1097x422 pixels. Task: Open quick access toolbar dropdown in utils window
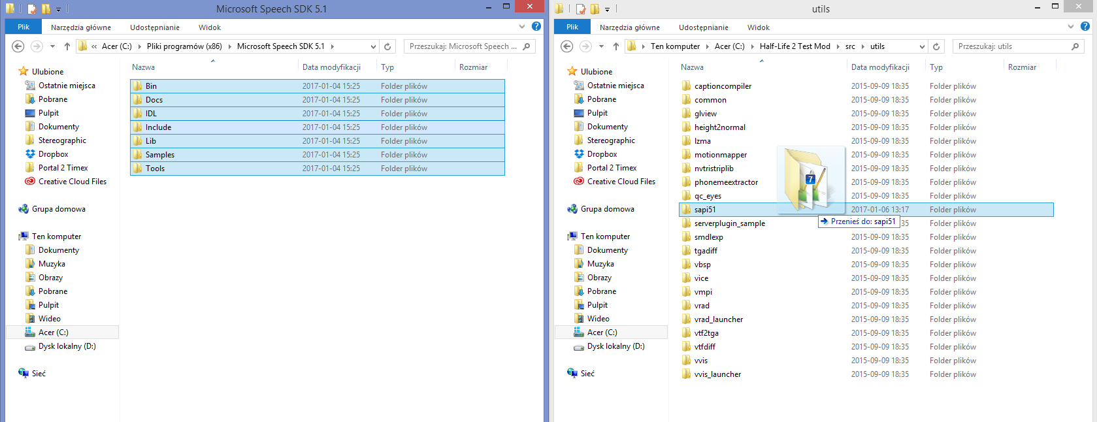pyautogui.click(x=607, y=9)
